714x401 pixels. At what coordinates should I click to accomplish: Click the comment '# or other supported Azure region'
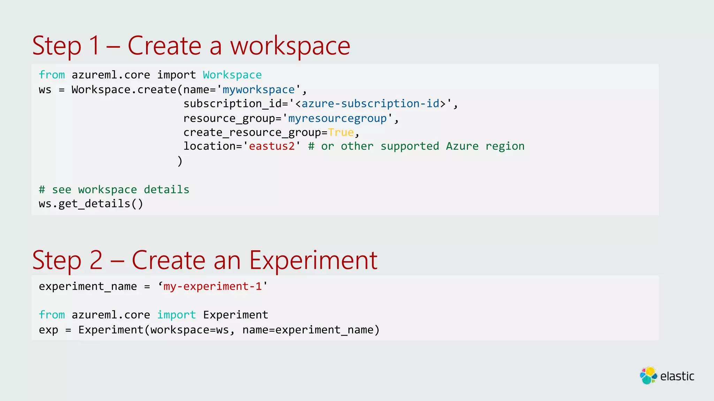pyautogui.click(x=416, y=147)
